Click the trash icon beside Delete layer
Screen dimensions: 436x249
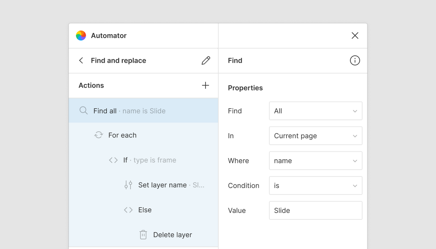[143, 235]
